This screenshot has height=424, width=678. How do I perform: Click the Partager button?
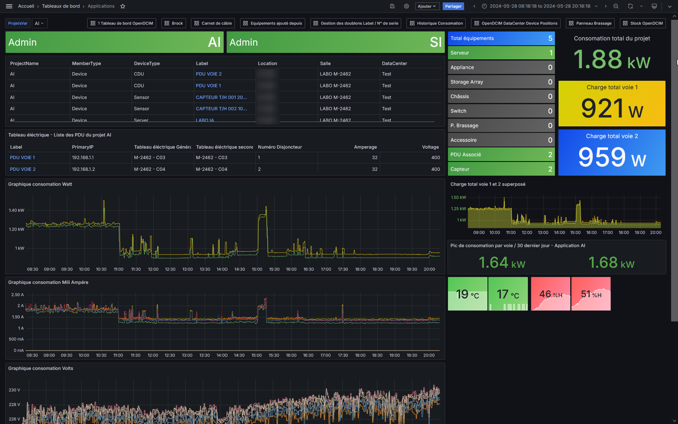point(453,6)
